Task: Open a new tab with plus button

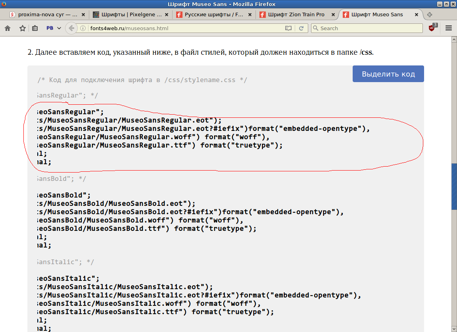Action: pyautogui.click(x=430, y=15)
